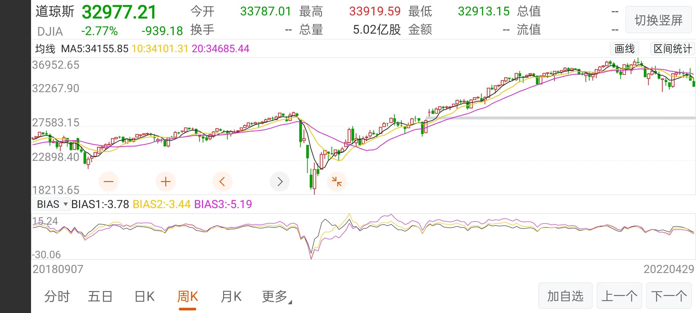Reset chart zoom using the orange shrink icon
Screen dimensions: 696x313
336,181
